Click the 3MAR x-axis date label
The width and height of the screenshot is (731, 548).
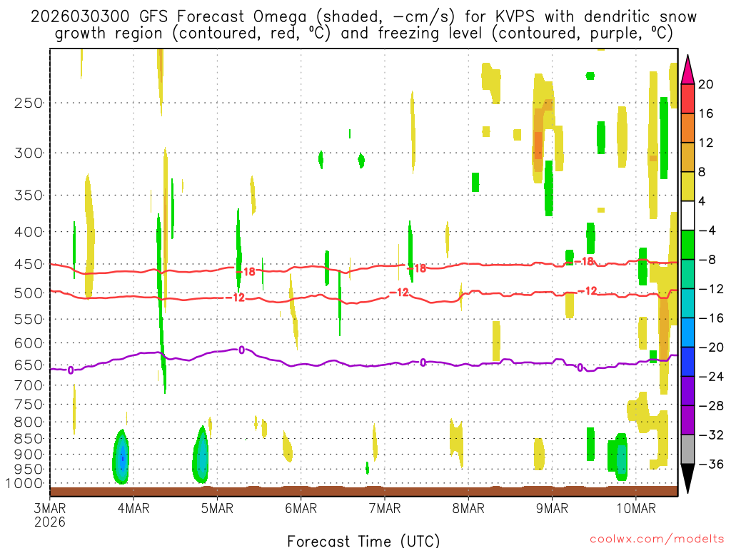pos(50,507)
